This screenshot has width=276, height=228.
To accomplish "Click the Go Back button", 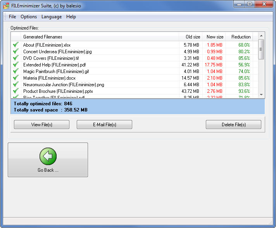I will [x=48, y=160].
